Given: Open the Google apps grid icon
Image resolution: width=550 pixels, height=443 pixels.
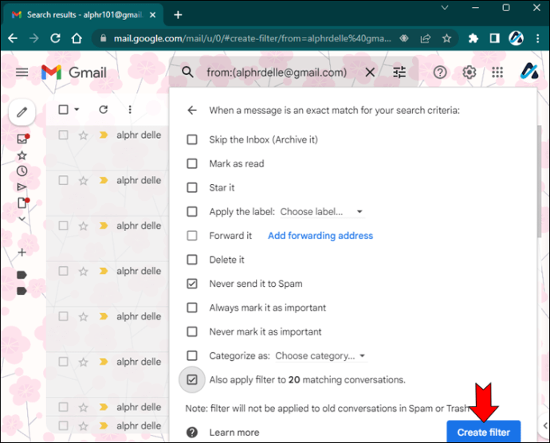Looking at the screenshot, I should point(497,73).
